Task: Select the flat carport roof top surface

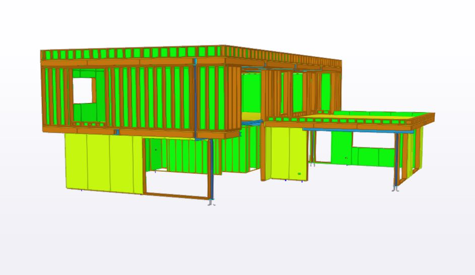Action: pos(373,116)
